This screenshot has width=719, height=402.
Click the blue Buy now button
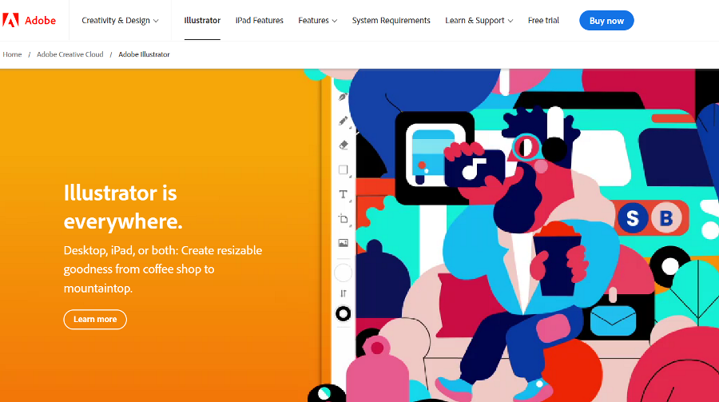coord(606,21)
